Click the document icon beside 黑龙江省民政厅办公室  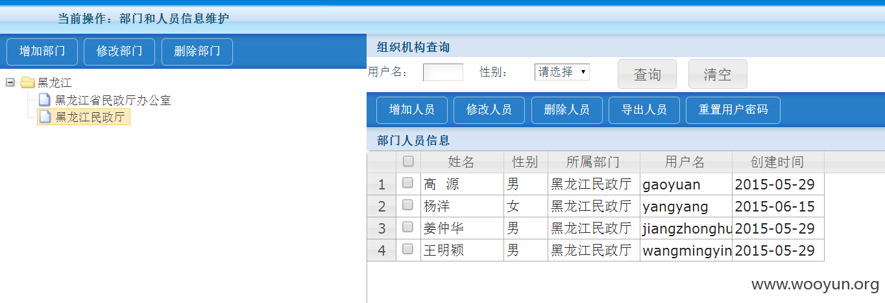[x=44, y=100]
